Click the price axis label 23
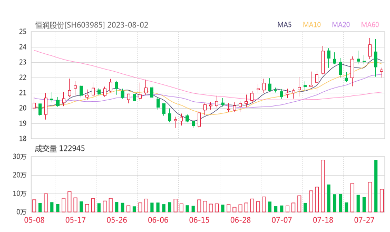 (23, 62)
